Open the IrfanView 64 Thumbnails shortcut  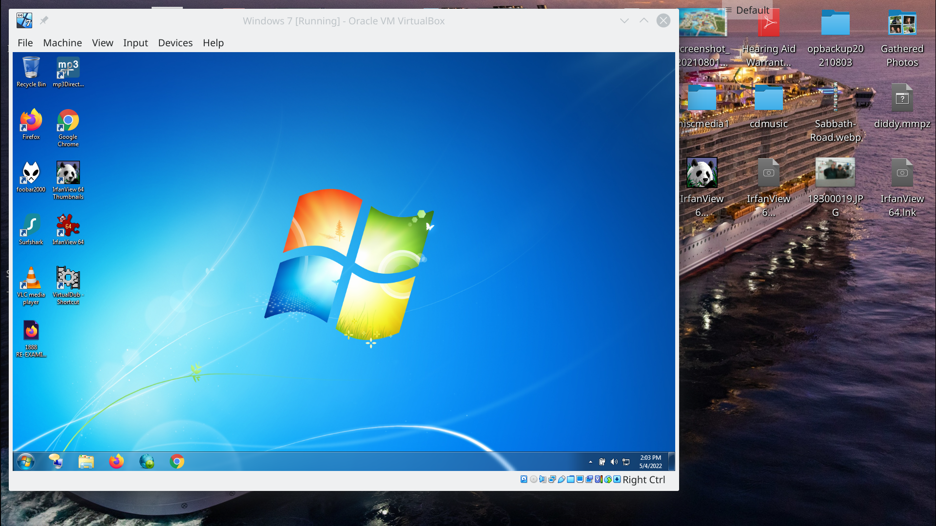tap(68, 181)
